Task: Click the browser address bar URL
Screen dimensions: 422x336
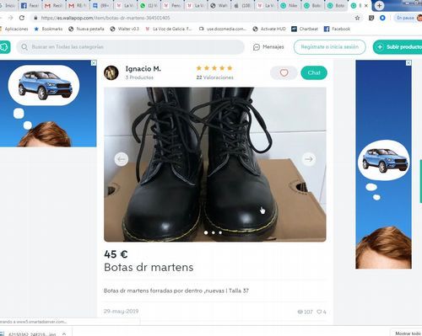Action: click(x=105, y=18)
